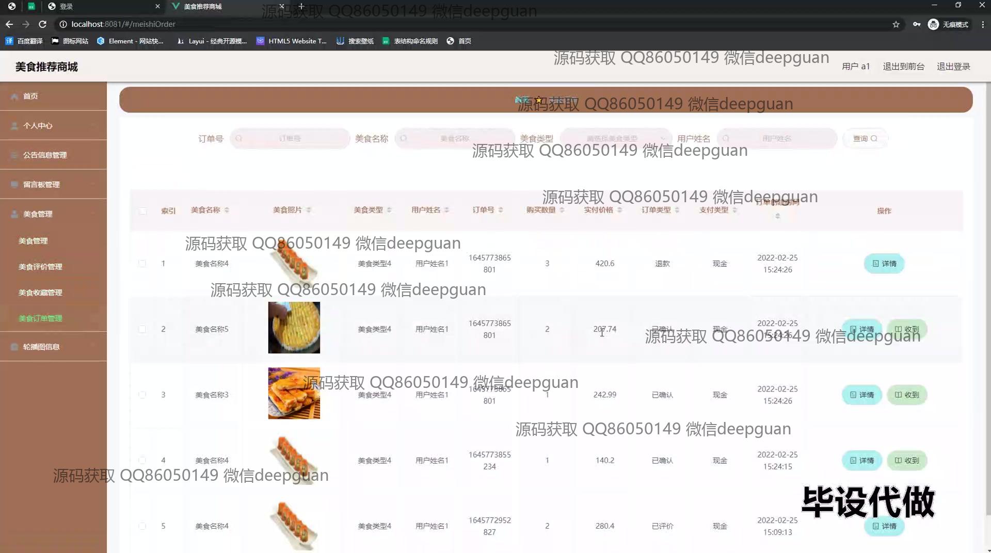
Task: Click the incognito mode profile icon
Action: coord(949,24)
